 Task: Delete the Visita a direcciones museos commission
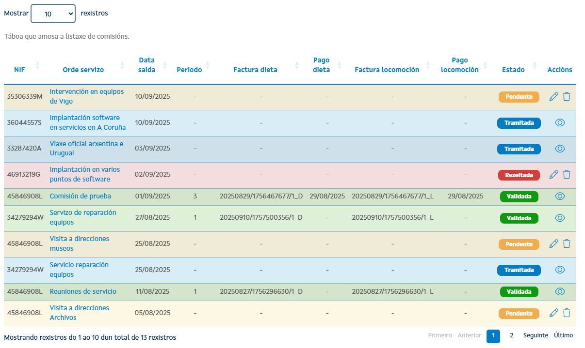567,244
